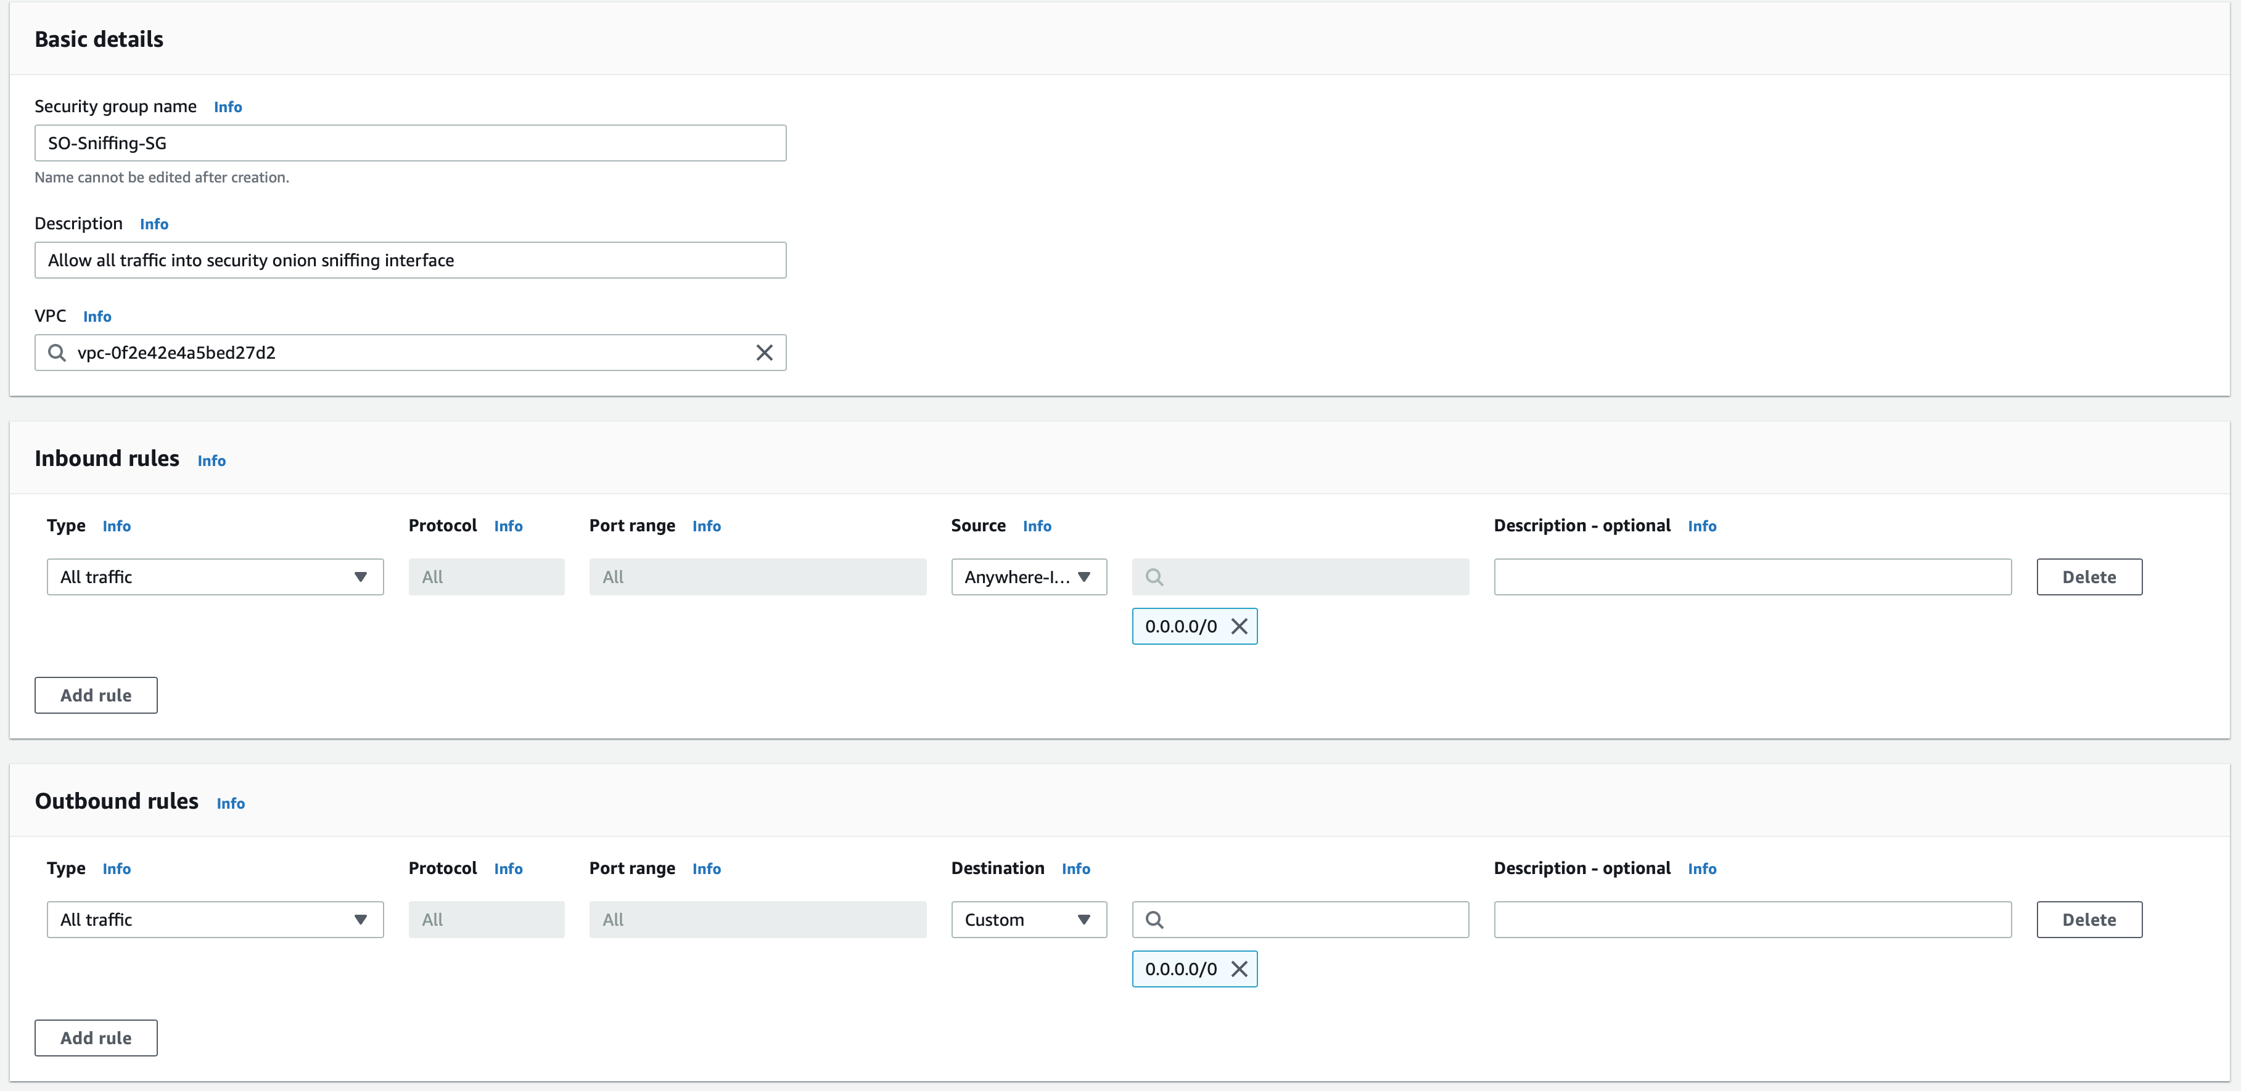
Task: Open Info link beside Inbound rules heading
Action: (212, 460)
